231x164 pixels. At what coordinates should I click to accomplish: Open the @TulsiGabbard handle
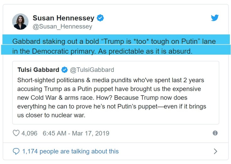[x=92, y=69]
